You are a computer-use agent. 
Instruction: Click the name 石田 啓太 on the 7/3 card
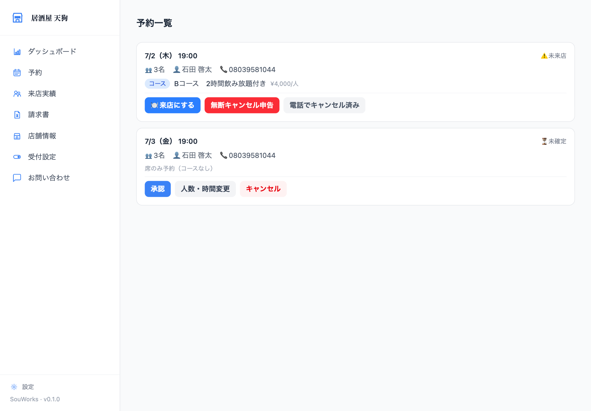click(197, 155)
